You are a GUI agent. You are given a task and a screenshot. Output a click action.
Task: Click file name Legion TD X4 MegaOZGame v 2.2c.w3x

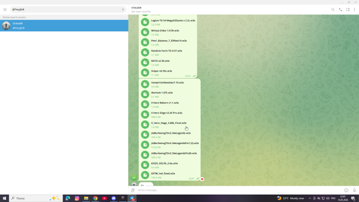[x=173, y=21]
